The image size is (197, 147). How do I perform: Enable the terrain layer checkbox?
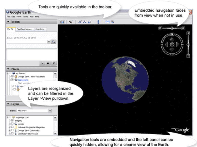[12, 124]
